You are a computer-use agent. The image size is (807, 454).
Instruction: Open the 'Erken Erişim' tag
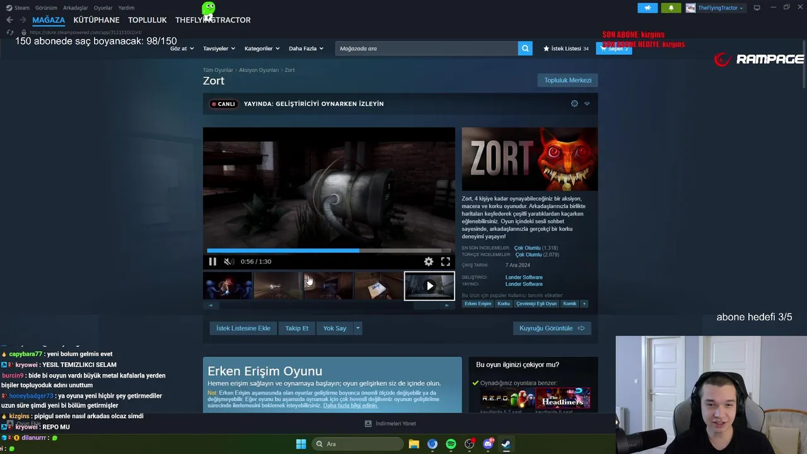[477, 303]
